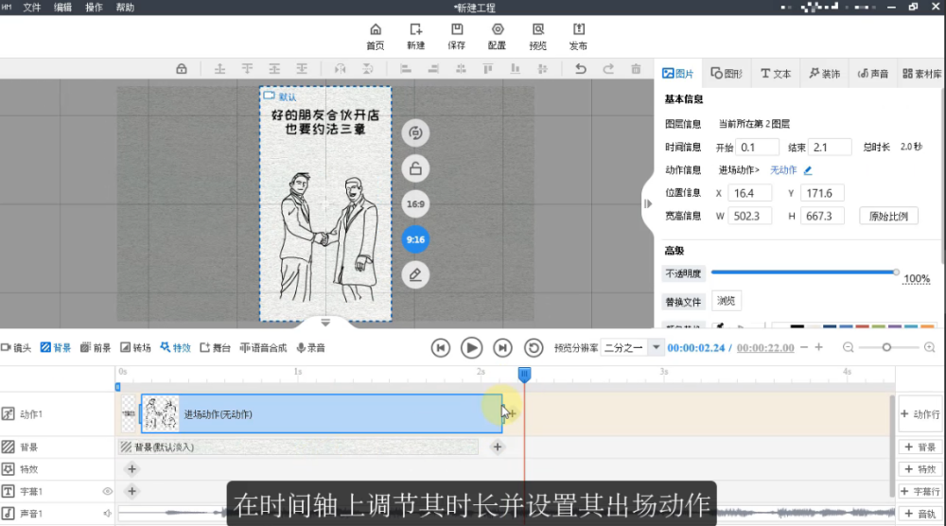Open the 文件 menu
946x526 pixels.
[x=32, y=7]
